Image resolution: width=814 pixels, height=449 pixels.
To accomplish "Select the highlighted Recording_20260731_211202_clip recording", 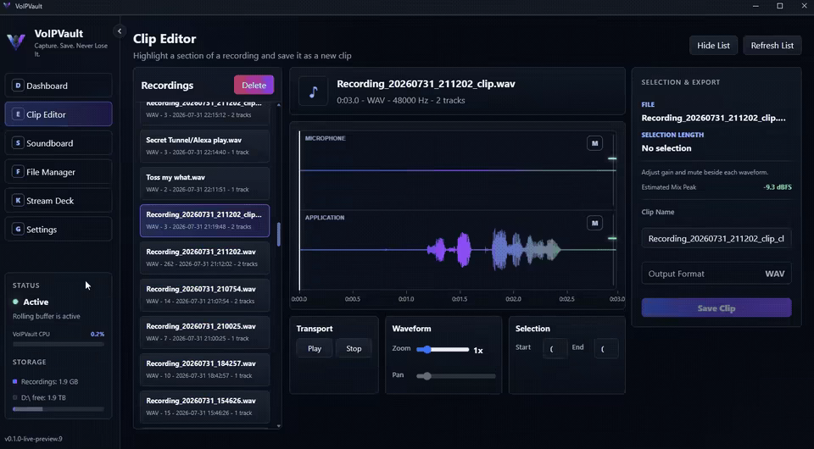I will tap(204, 220).
